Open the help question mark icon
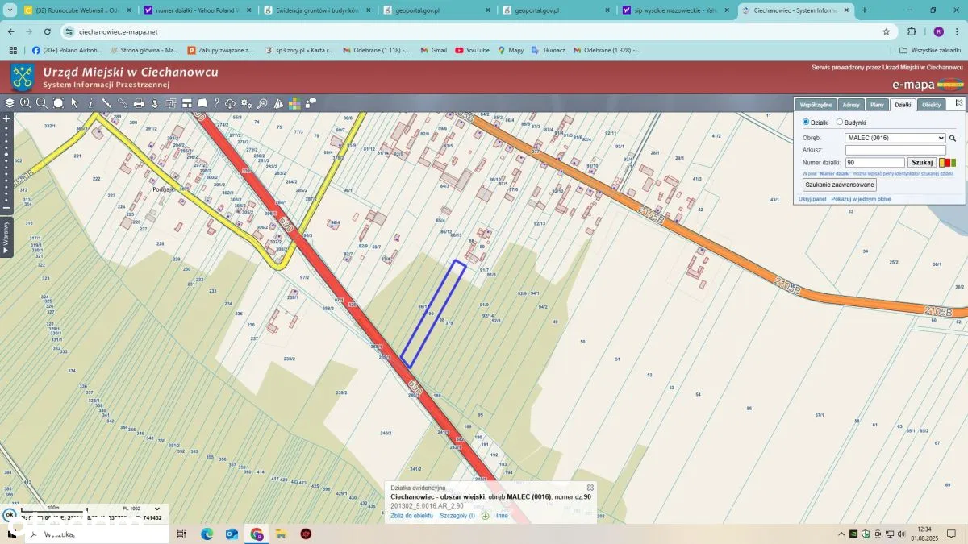 coord(216,103)
